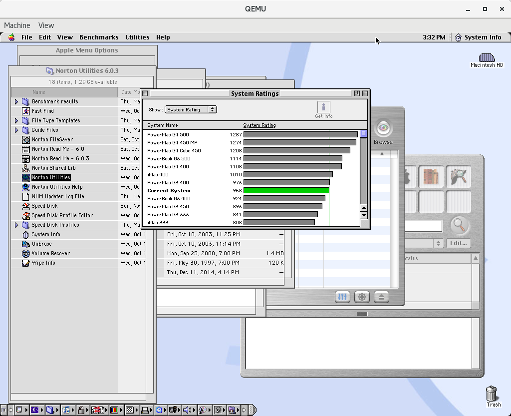Screen dimensions: 511x416
Task: Select the PowerBook G3 500 row
Action: pyautogui.click(x=252, y=158)
